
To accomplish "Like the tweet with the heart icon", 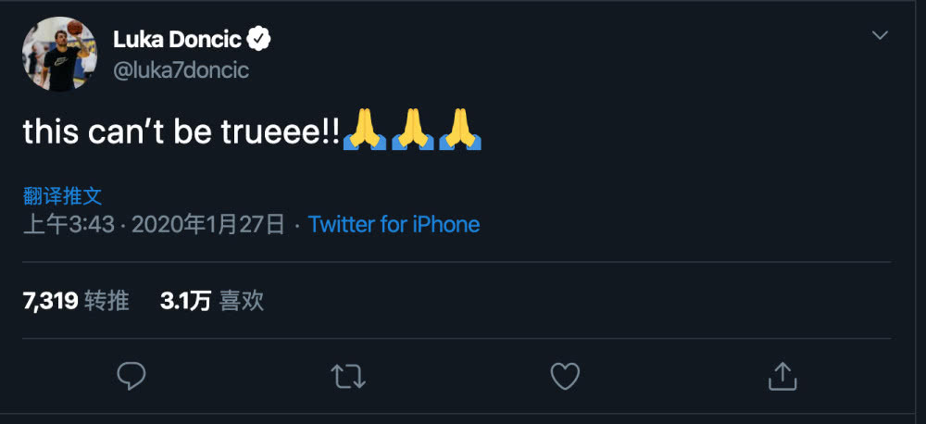I will (565, 375).
